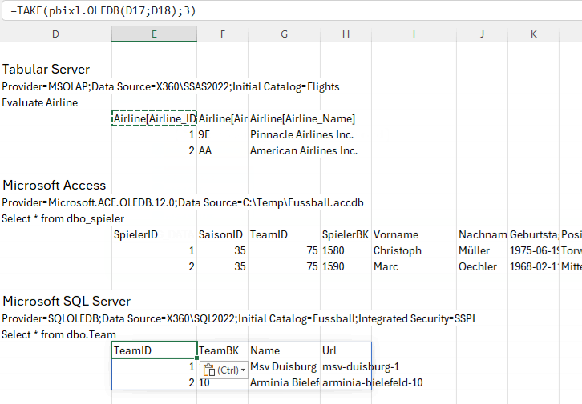Select column header I
Image resolution: width=582 pixels, height=404 pixels.
pos(413,34)
